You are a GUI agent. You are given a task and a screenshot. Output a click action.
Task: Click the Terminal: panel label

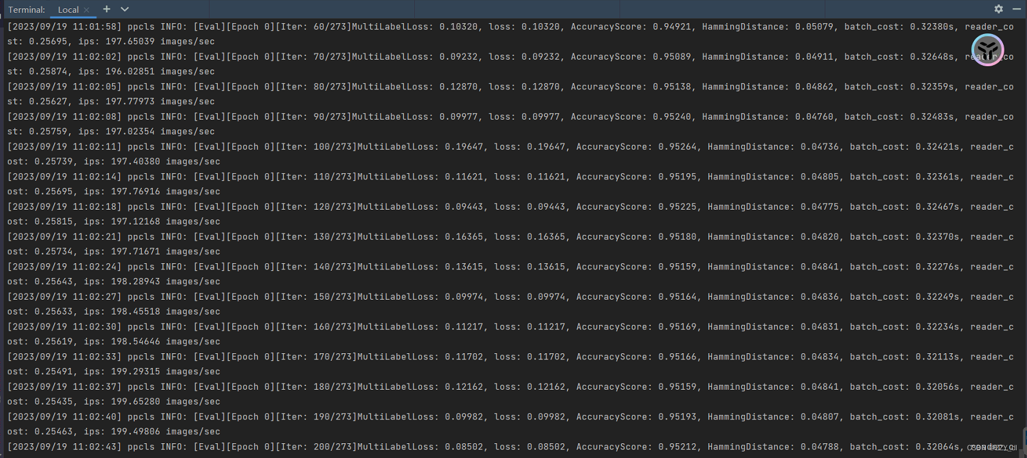pos(26,10)
